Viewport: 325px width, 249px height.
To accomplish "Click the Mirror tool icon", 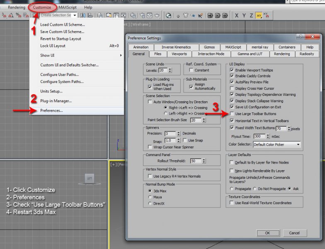I will tap(83, 15).
